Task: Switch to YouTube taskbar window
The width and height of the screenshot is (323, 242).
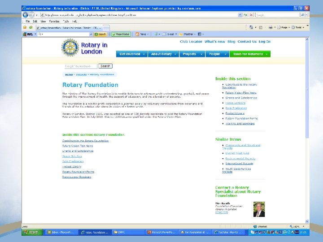Action: [x=228, y=232]
